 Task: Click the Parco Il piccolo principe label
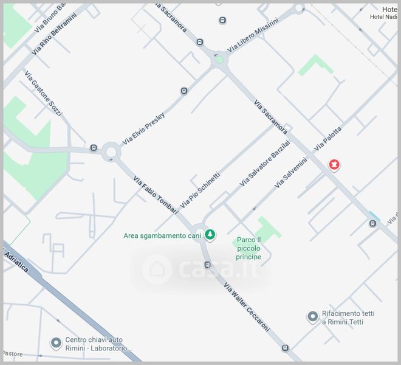click(x=248, y=248)
